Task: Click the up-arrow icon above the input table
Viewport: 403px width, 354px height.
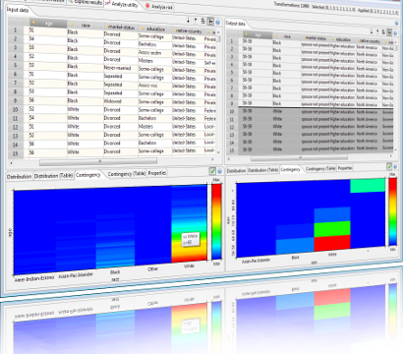Action: click(x=196, y=21)
